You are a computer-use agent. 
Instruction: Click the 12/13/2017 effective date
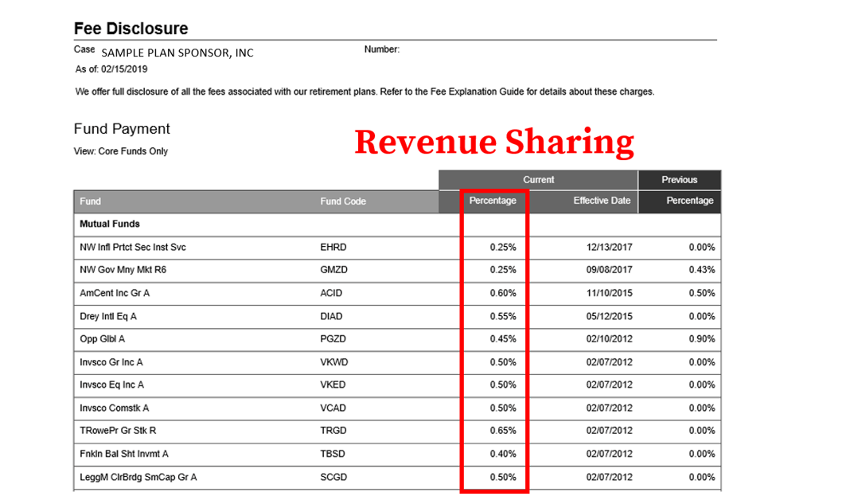point(609,248)
